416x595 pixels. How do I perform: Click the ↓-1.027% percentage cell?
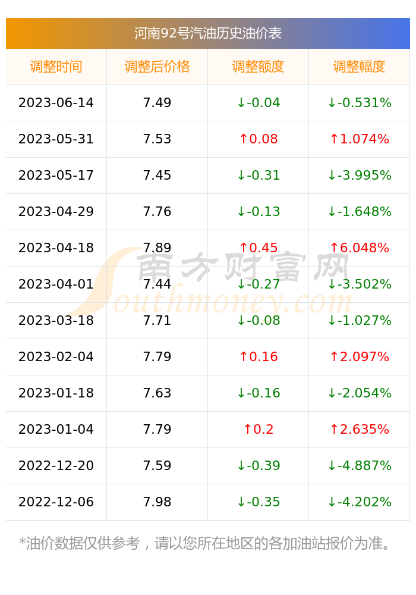tap(359, 321)
